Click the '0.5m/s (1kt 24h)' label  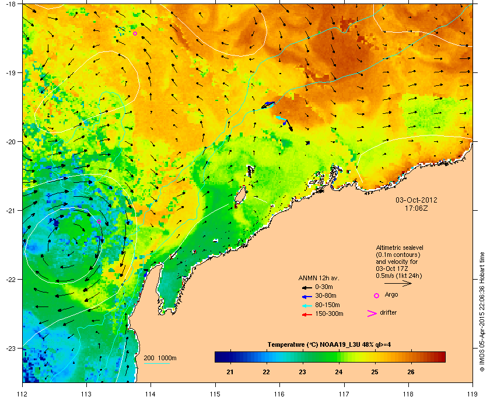click(399, 276)
